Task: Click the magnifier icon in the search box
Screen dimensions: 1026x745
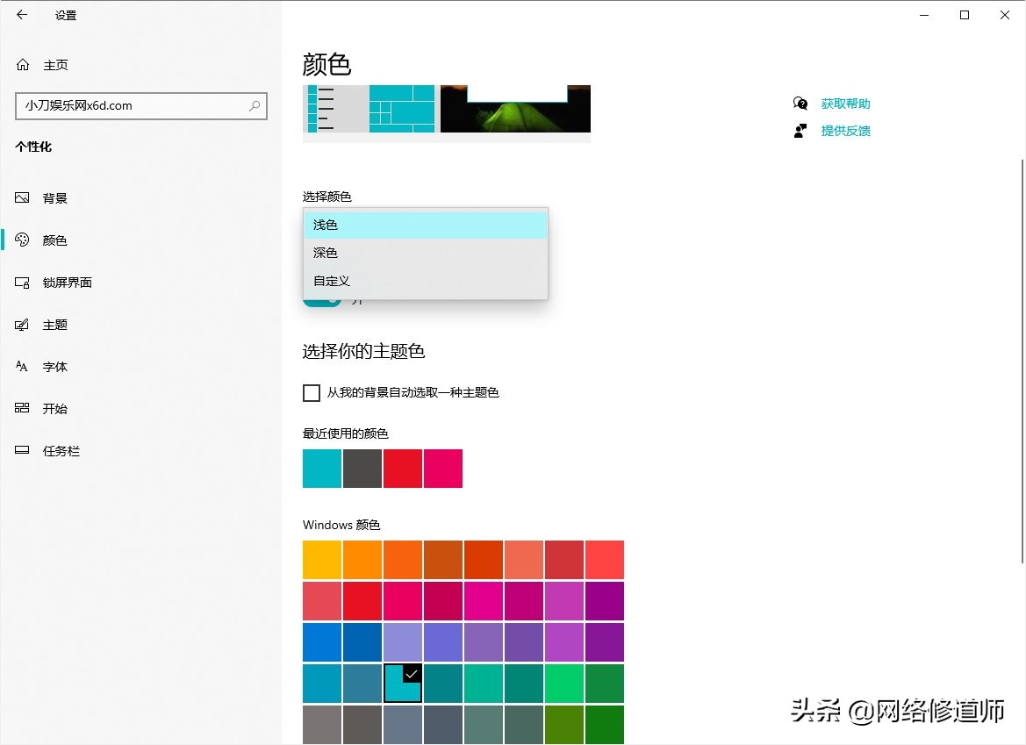Action: point(255,105)
